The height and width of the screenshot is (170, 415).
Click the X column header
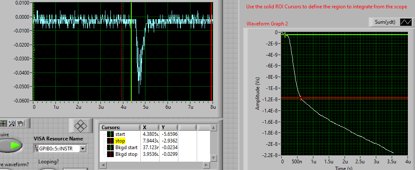(x=150, y=127)
